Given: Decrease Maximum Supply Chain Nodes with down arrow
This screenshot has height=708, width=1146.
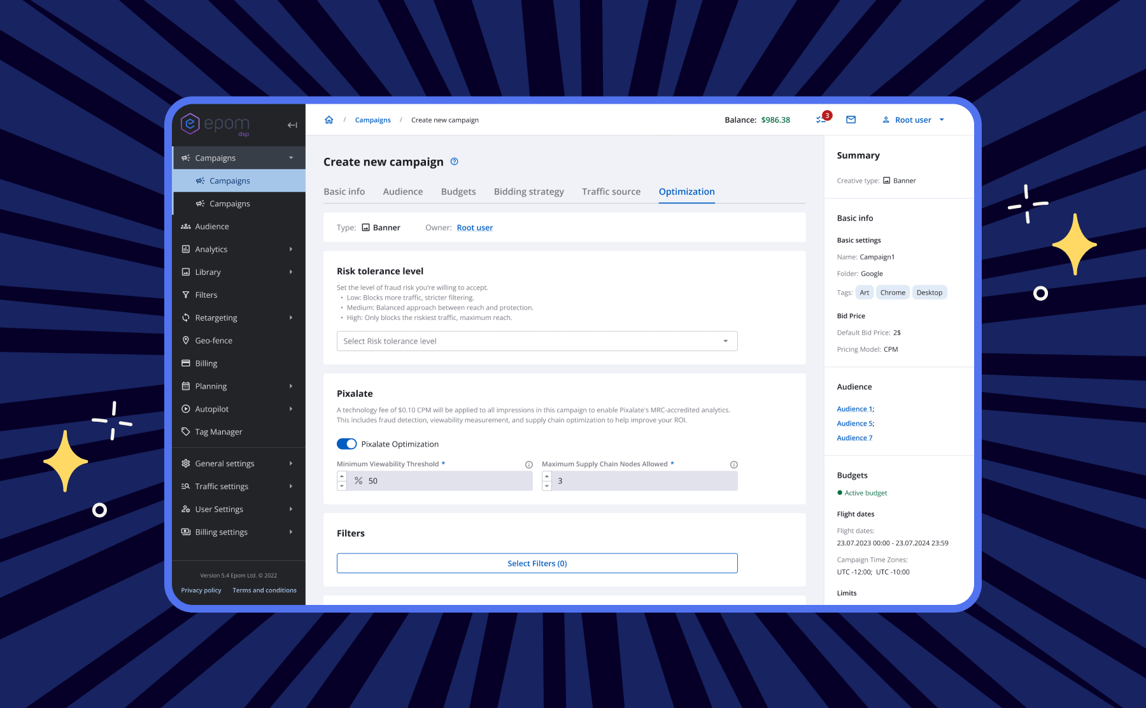Looking at the screenshot, I should (x=547, y=486).
